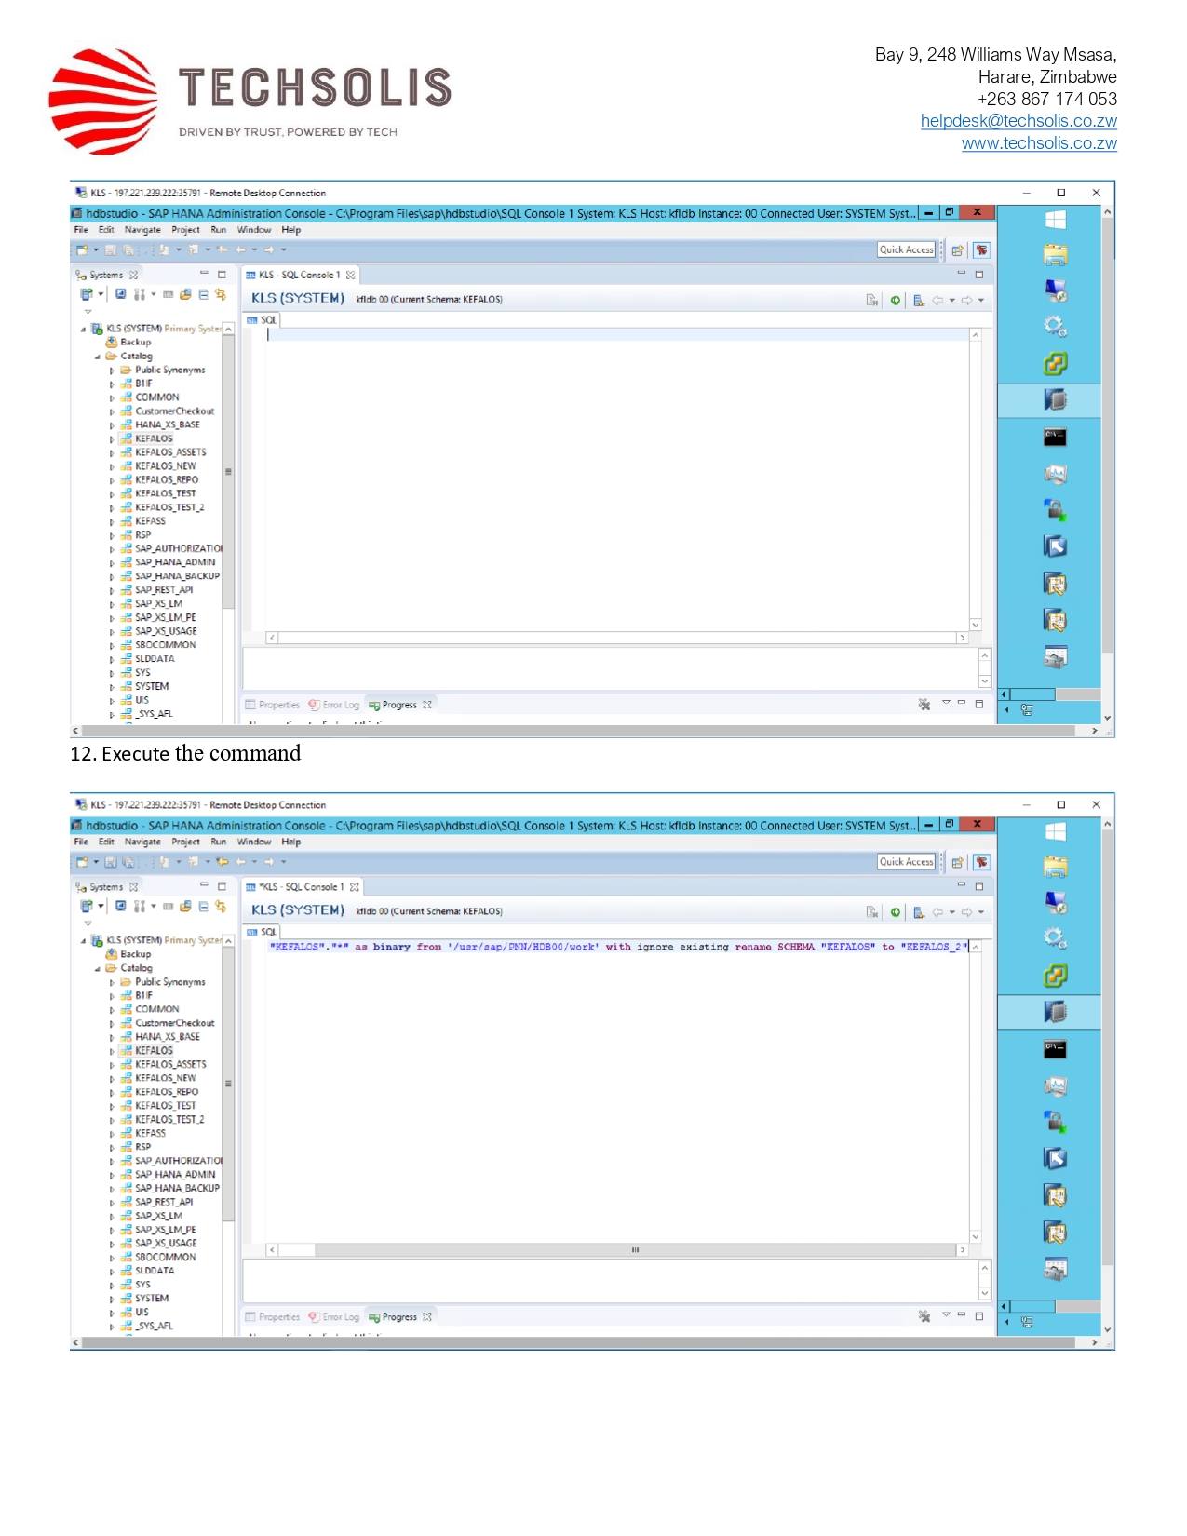Select 'KLS - SQL Console 1' tab in upper screenshot
The width and height of the screenshot is (1187, 1536).
coord(300,276)
